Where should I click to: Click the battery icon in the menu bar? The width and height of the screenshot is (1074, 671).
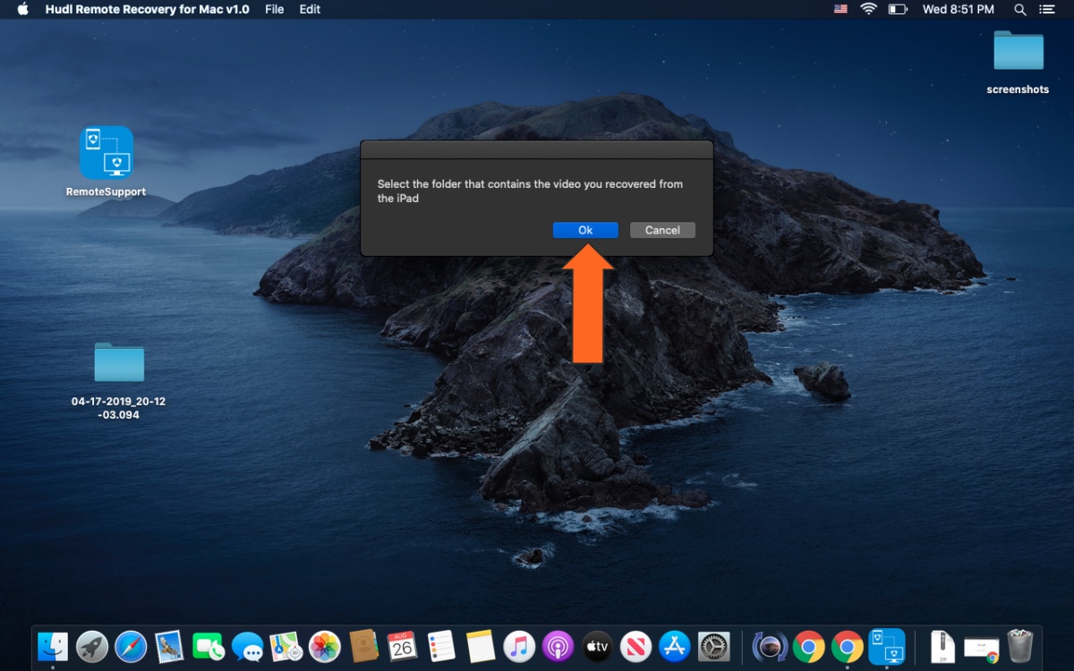tap(897, 9)
